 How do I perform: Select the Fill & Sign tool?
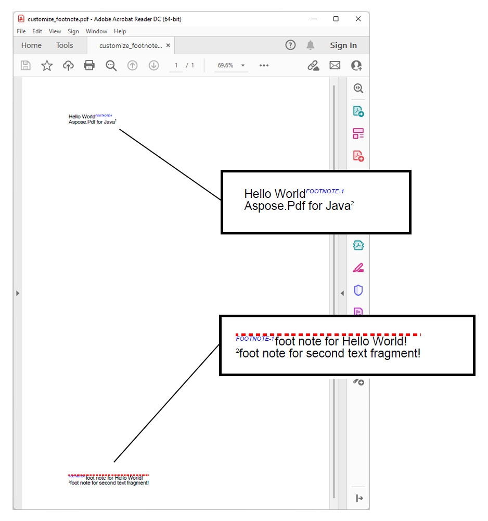point(358,267)
